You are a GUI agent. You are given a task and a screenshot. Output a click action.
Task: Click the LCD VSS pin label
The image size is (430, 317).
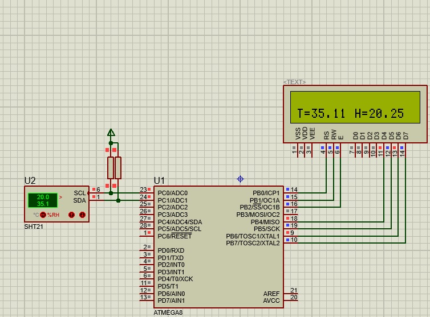[x=298, y=134]
